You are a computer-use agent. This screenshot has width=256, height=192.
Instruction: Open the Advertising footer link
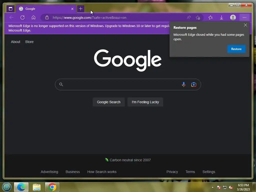coord(49,172)
